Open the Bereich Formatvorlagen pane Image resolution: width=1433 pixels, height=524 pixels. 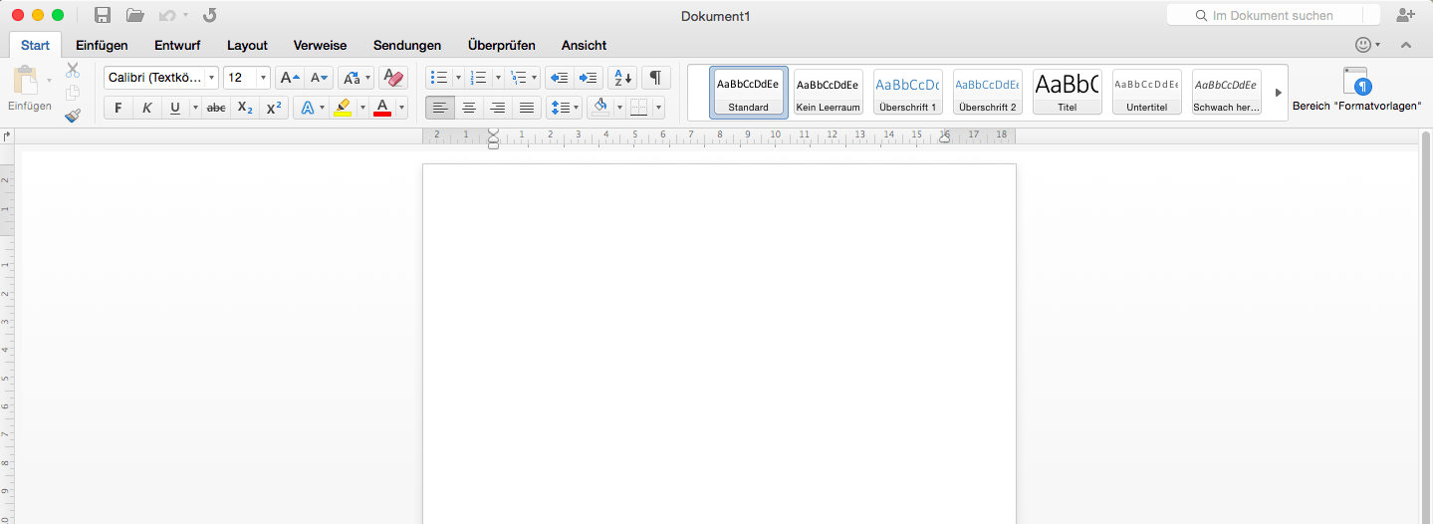tap(1356, 88)
